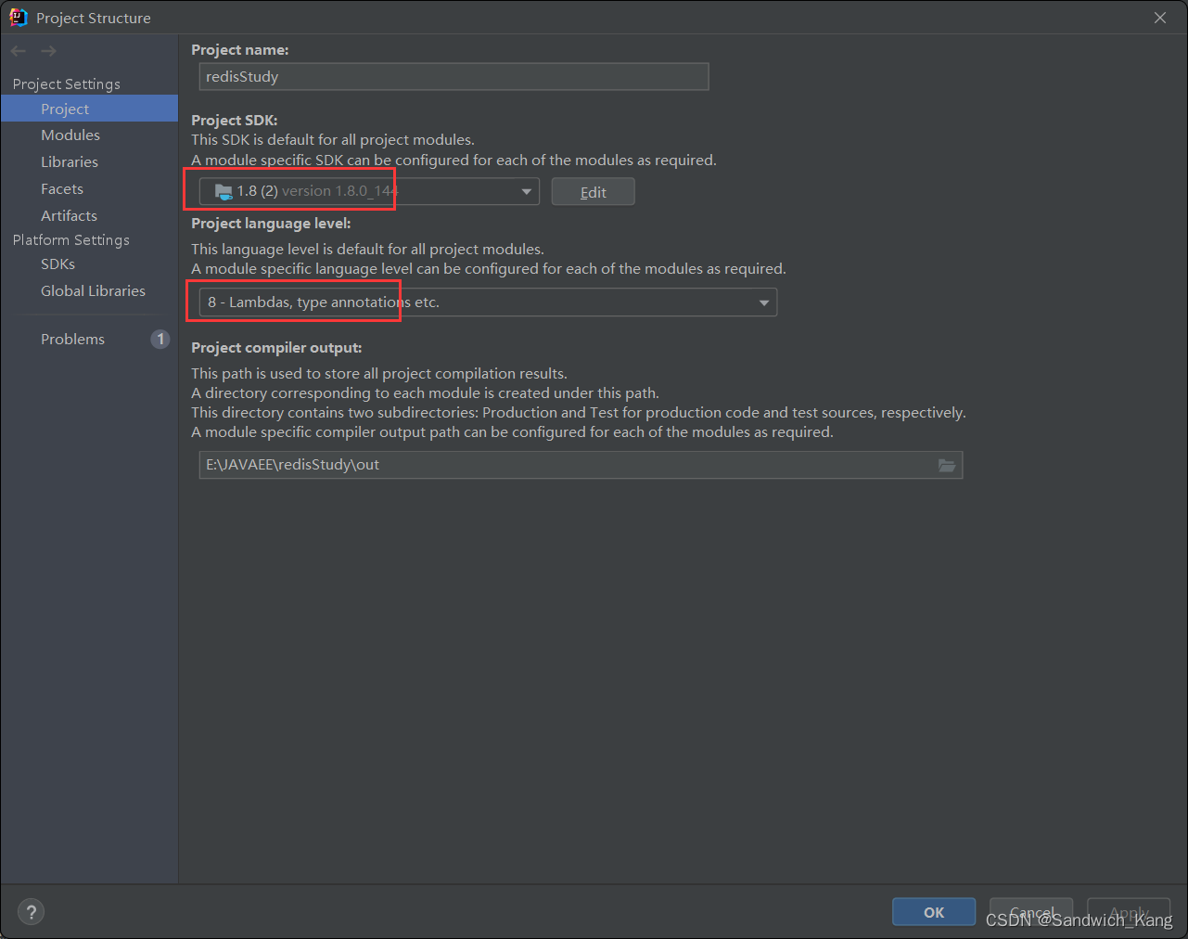Click the IntelliJ logo in title bar
Image resolution: width=1188 pixels, height=939 pixels.
pos(18,16)
